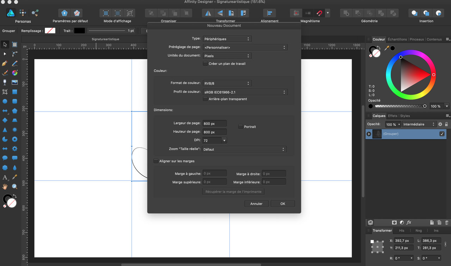This screenshot has height=266, width=451.
Task: Open the Magnétisme options arrow
Action: pos(328,13)
